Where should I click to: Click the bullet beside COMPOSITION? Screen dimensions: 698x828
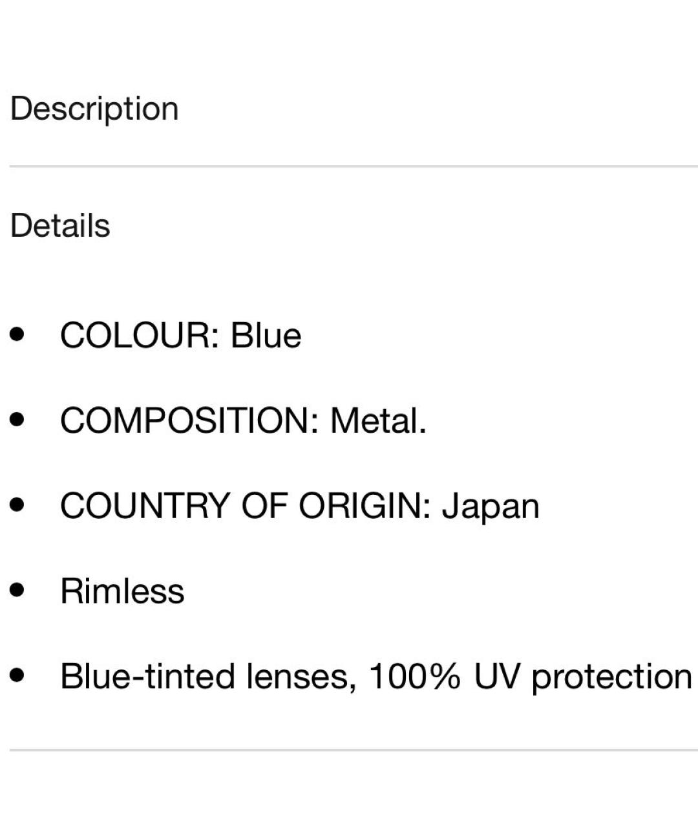point(17,419)
